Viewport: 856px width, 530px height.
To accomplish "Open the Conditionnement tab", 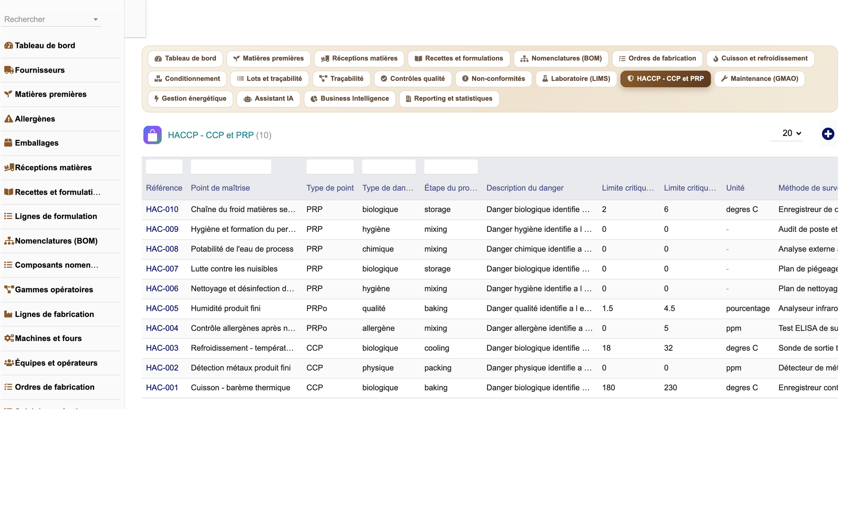I will click(187, 79).
